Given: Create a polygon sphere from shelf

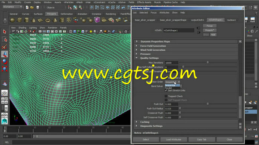Looking at the screenshot, I should click(12, 20).
